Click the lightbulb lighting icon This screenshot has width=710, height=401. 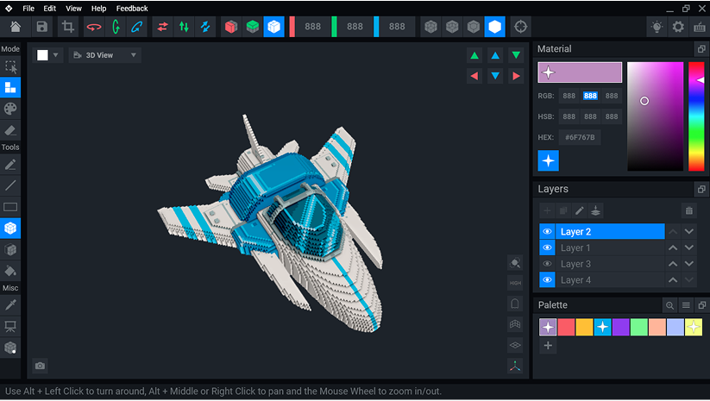click(657, 27)
